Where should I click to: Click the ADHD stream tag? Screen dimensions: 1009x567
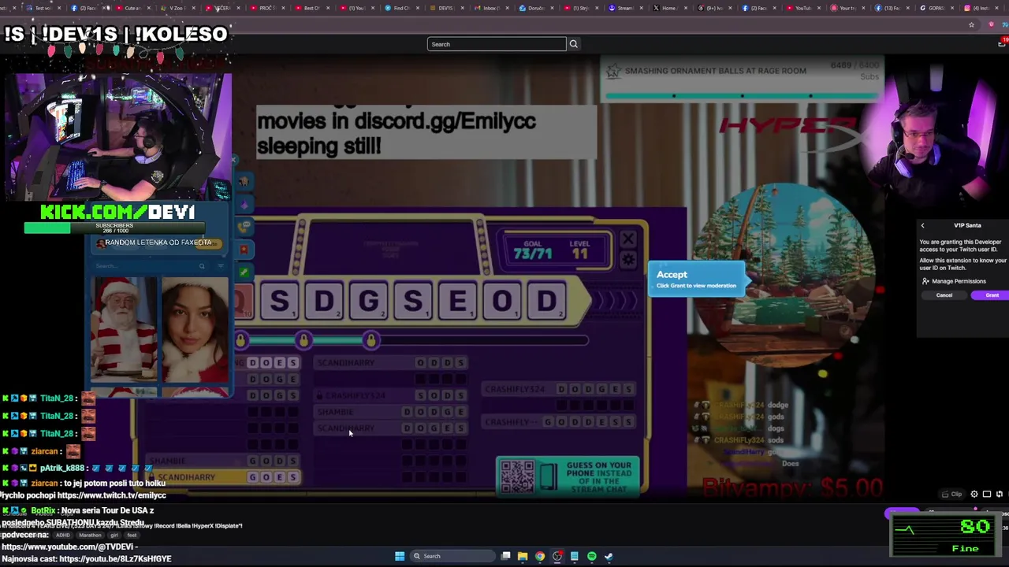pyautogui.click(x=62, y=535)
